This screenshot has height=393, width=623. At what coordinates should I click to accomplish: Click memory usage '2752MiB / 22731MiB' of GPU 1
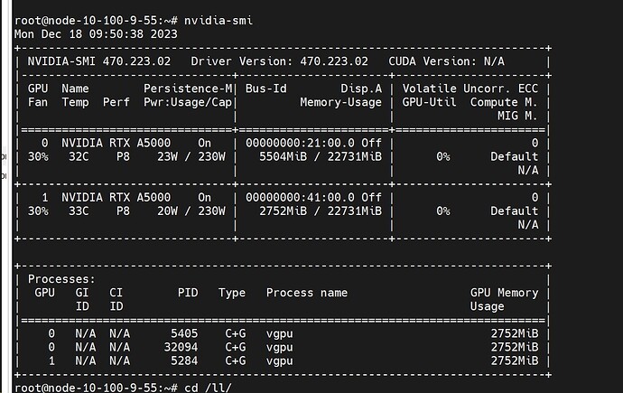pos(321,211)
